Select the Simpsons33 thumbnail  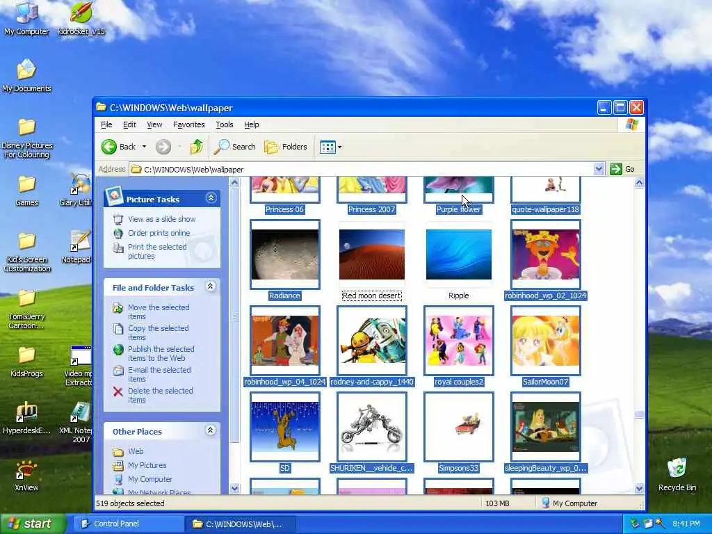459,427
